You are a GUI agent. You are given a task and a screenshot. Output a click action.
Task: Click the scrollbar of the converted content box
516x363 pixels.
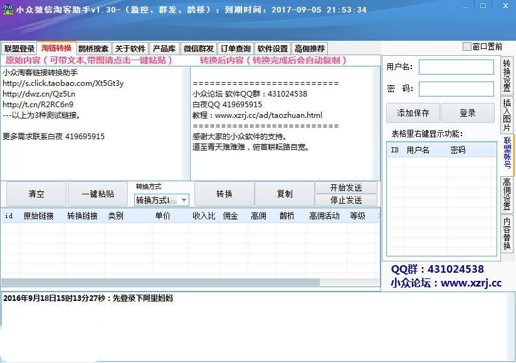[x=376, y=124]
